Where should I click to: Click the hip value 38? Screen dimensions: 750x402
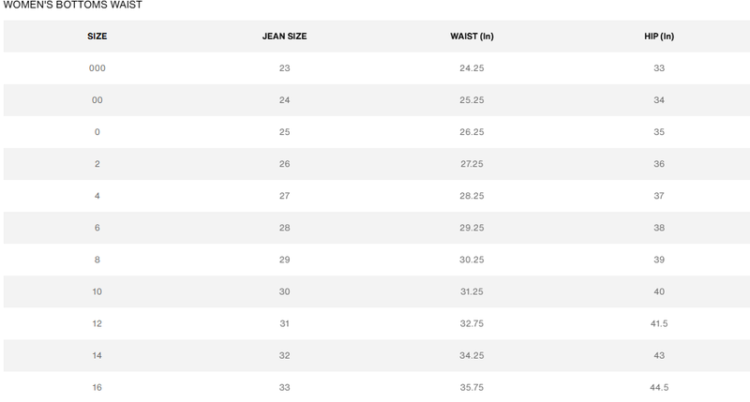click(659, 228)
